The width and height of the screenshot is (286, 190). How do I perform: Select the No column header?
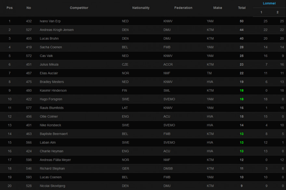coord(29,8)
